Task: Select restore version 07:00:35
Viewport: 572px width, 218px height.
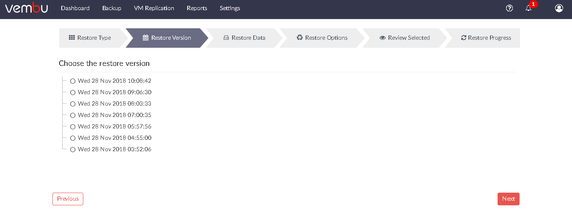Action: coord(73,115)
